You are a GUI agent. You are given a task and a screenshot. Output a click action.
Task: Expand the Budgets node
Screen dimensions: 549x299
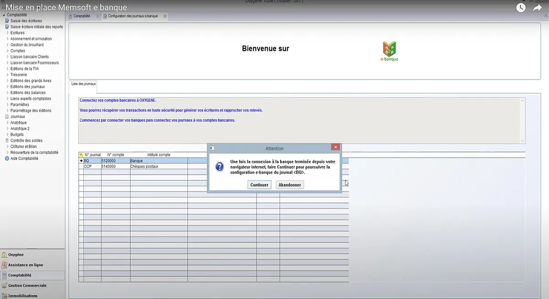8,135
